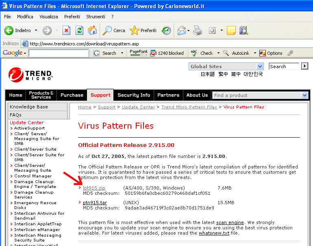Image resolution: width=313 pixels, height=246 pixels.
Task: Click the Knowledge Base sidebar button
Action: pos(37,107)
